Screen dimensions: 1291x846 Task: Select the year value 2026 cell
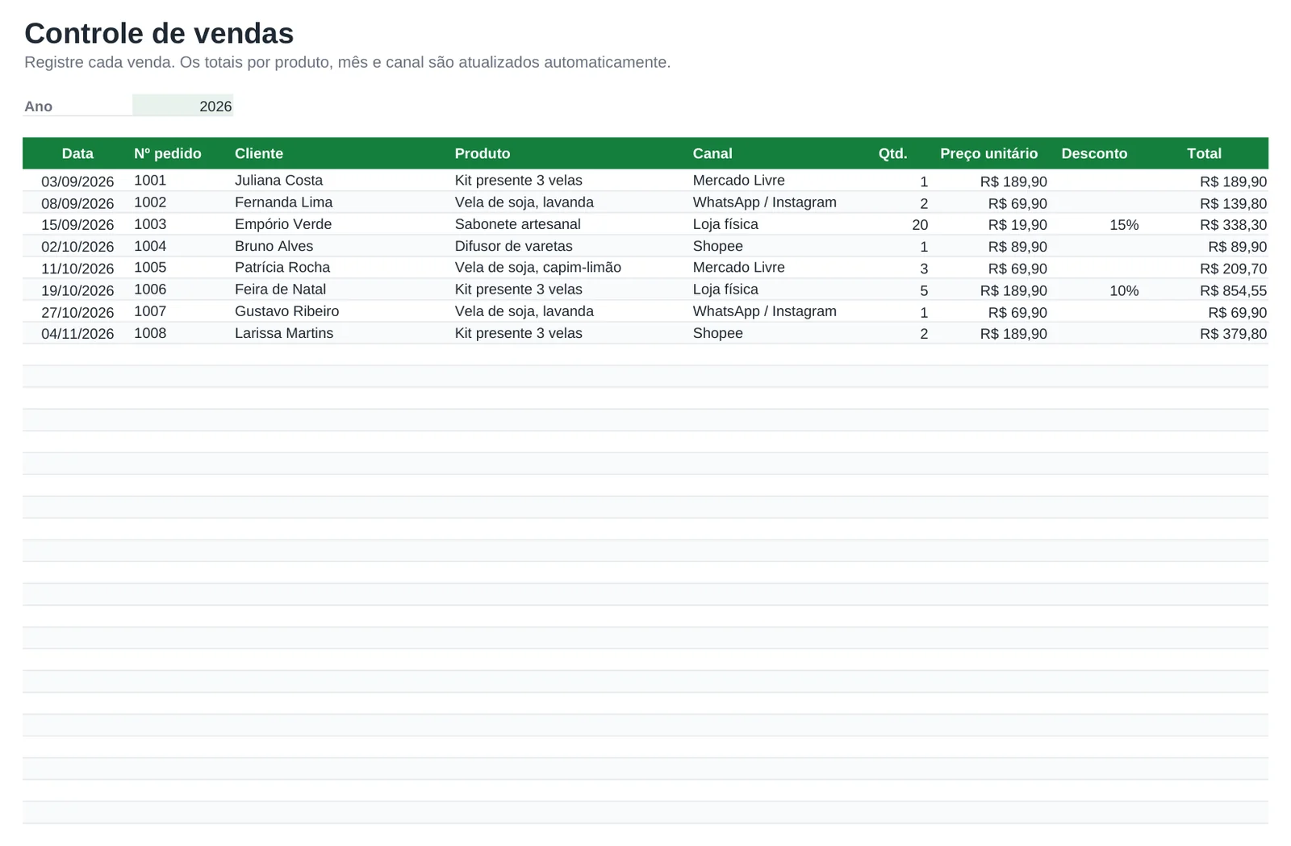click(x=182, y=106)
